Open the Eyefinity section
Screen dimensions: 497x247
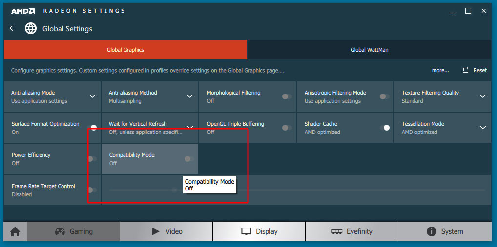click(x=352, y=231)
